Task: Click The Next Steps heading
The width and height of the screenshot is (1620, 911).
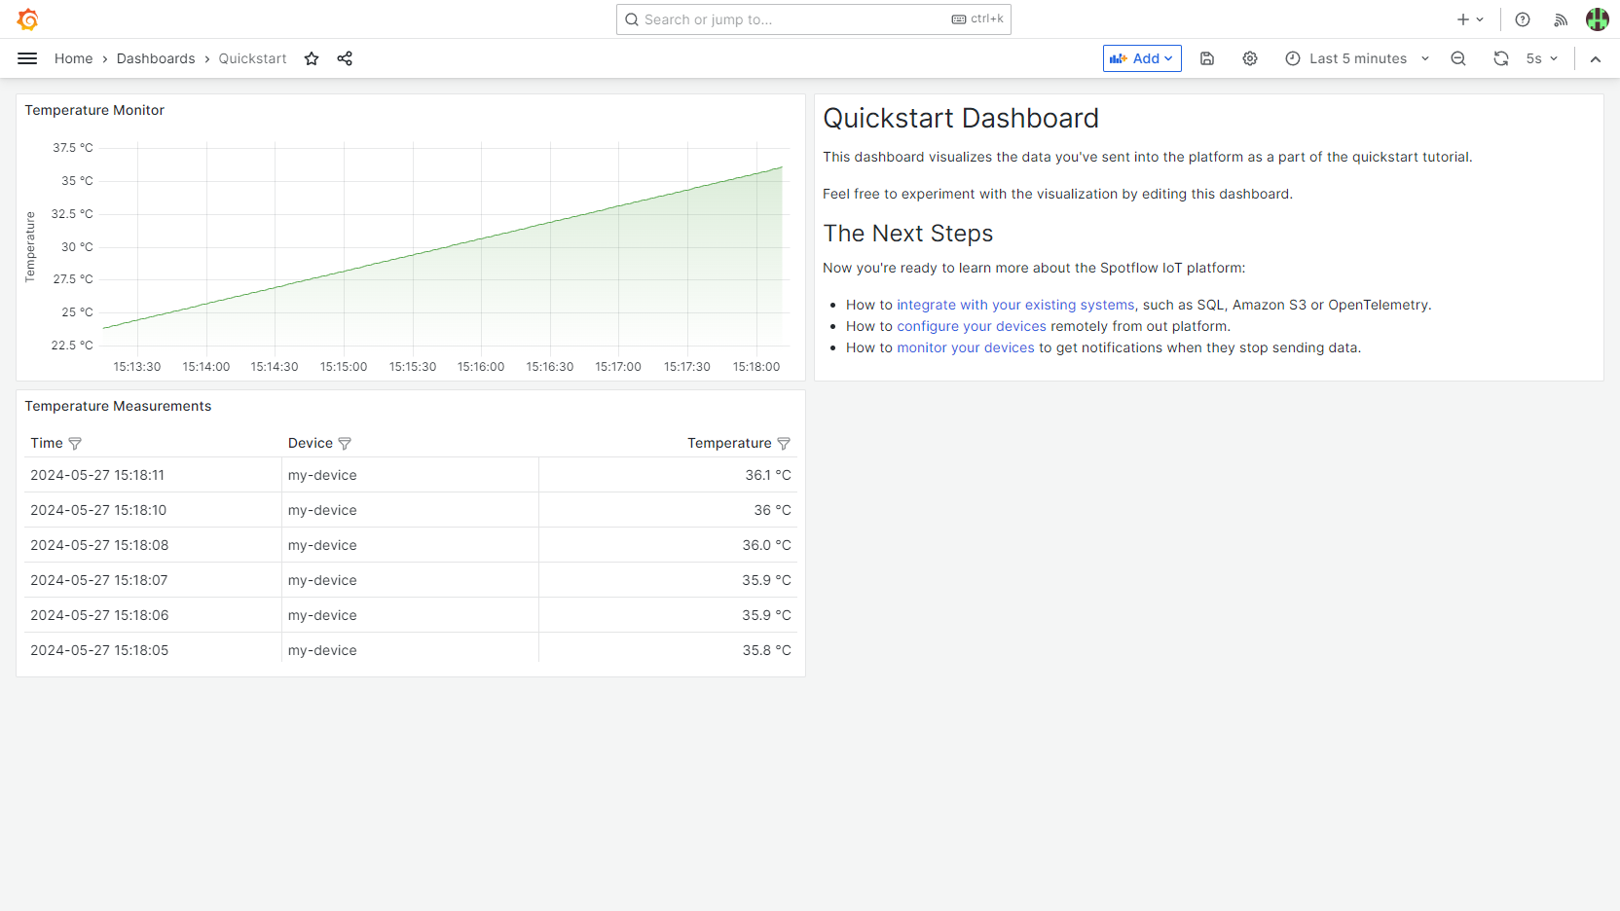Action: (x=908, y=234)
